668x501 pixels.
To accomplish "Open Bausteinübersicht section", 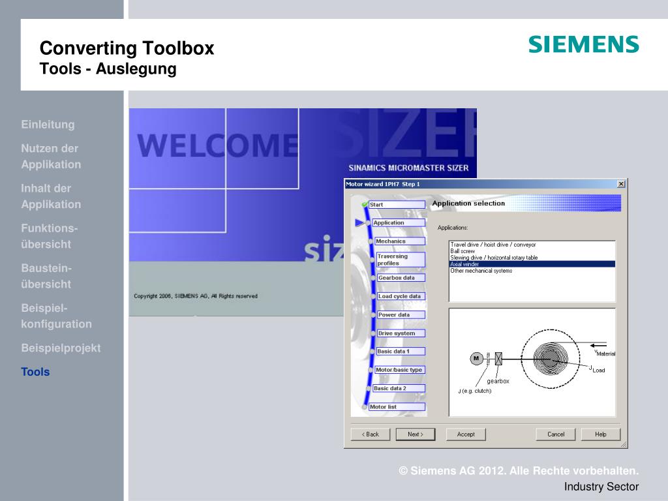I will point(46,276).
